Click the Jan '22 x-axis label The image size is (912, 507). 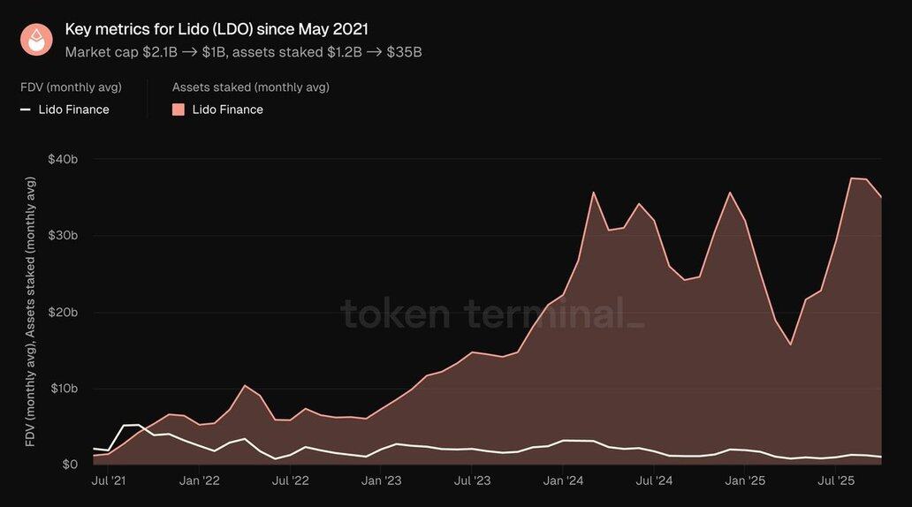coord(199,481)
